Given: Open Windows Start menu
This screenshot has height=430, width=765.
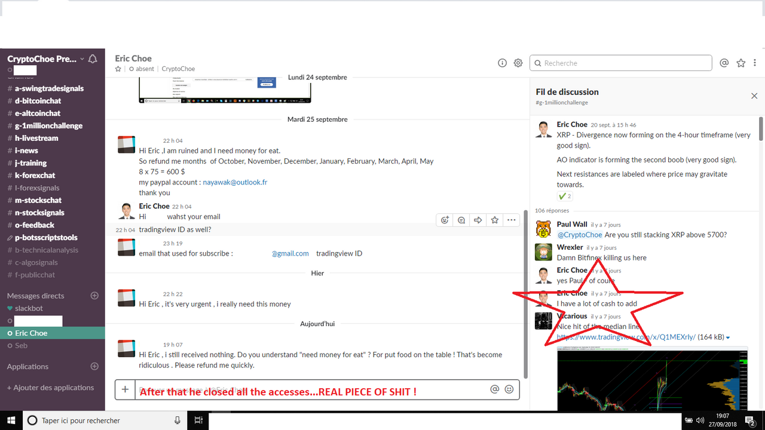Looking at the screenshot, I should pyautogui.click(x=11, y=420).
